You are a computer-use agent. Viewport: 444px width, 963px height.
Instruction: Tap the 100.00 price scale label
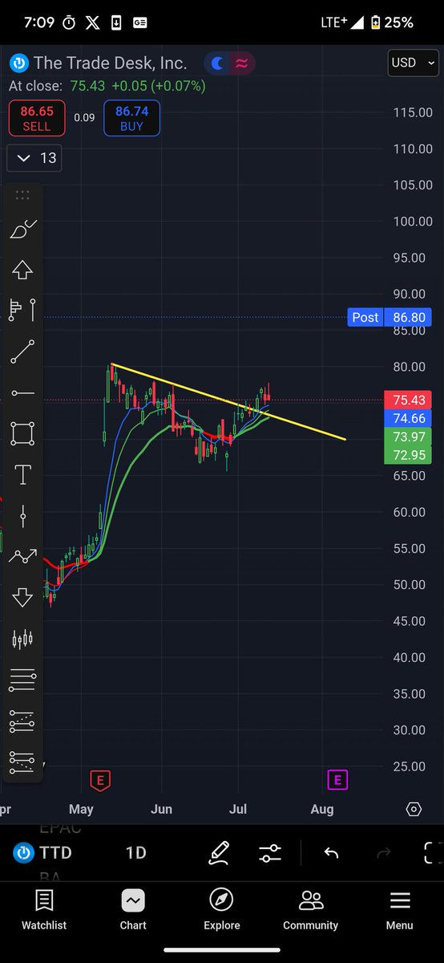tap(413, 221)
